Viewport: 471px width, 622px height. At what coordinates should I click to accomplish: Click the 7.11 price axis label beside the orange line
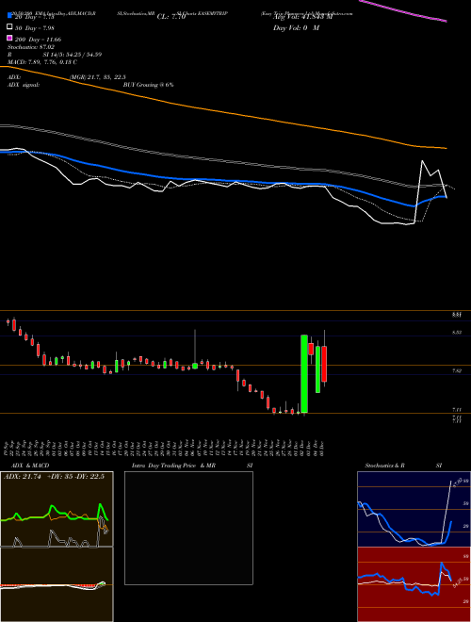click(x=457, y=410)
